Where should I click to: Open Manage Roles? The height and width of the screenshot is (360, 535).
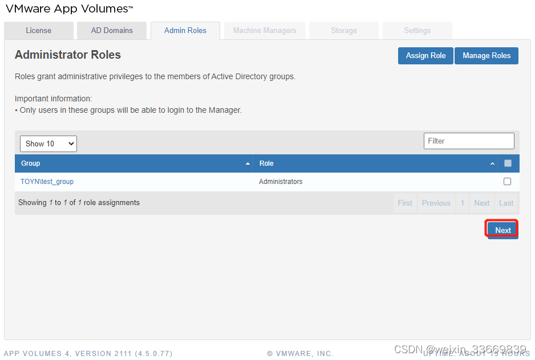click(486, 56)
